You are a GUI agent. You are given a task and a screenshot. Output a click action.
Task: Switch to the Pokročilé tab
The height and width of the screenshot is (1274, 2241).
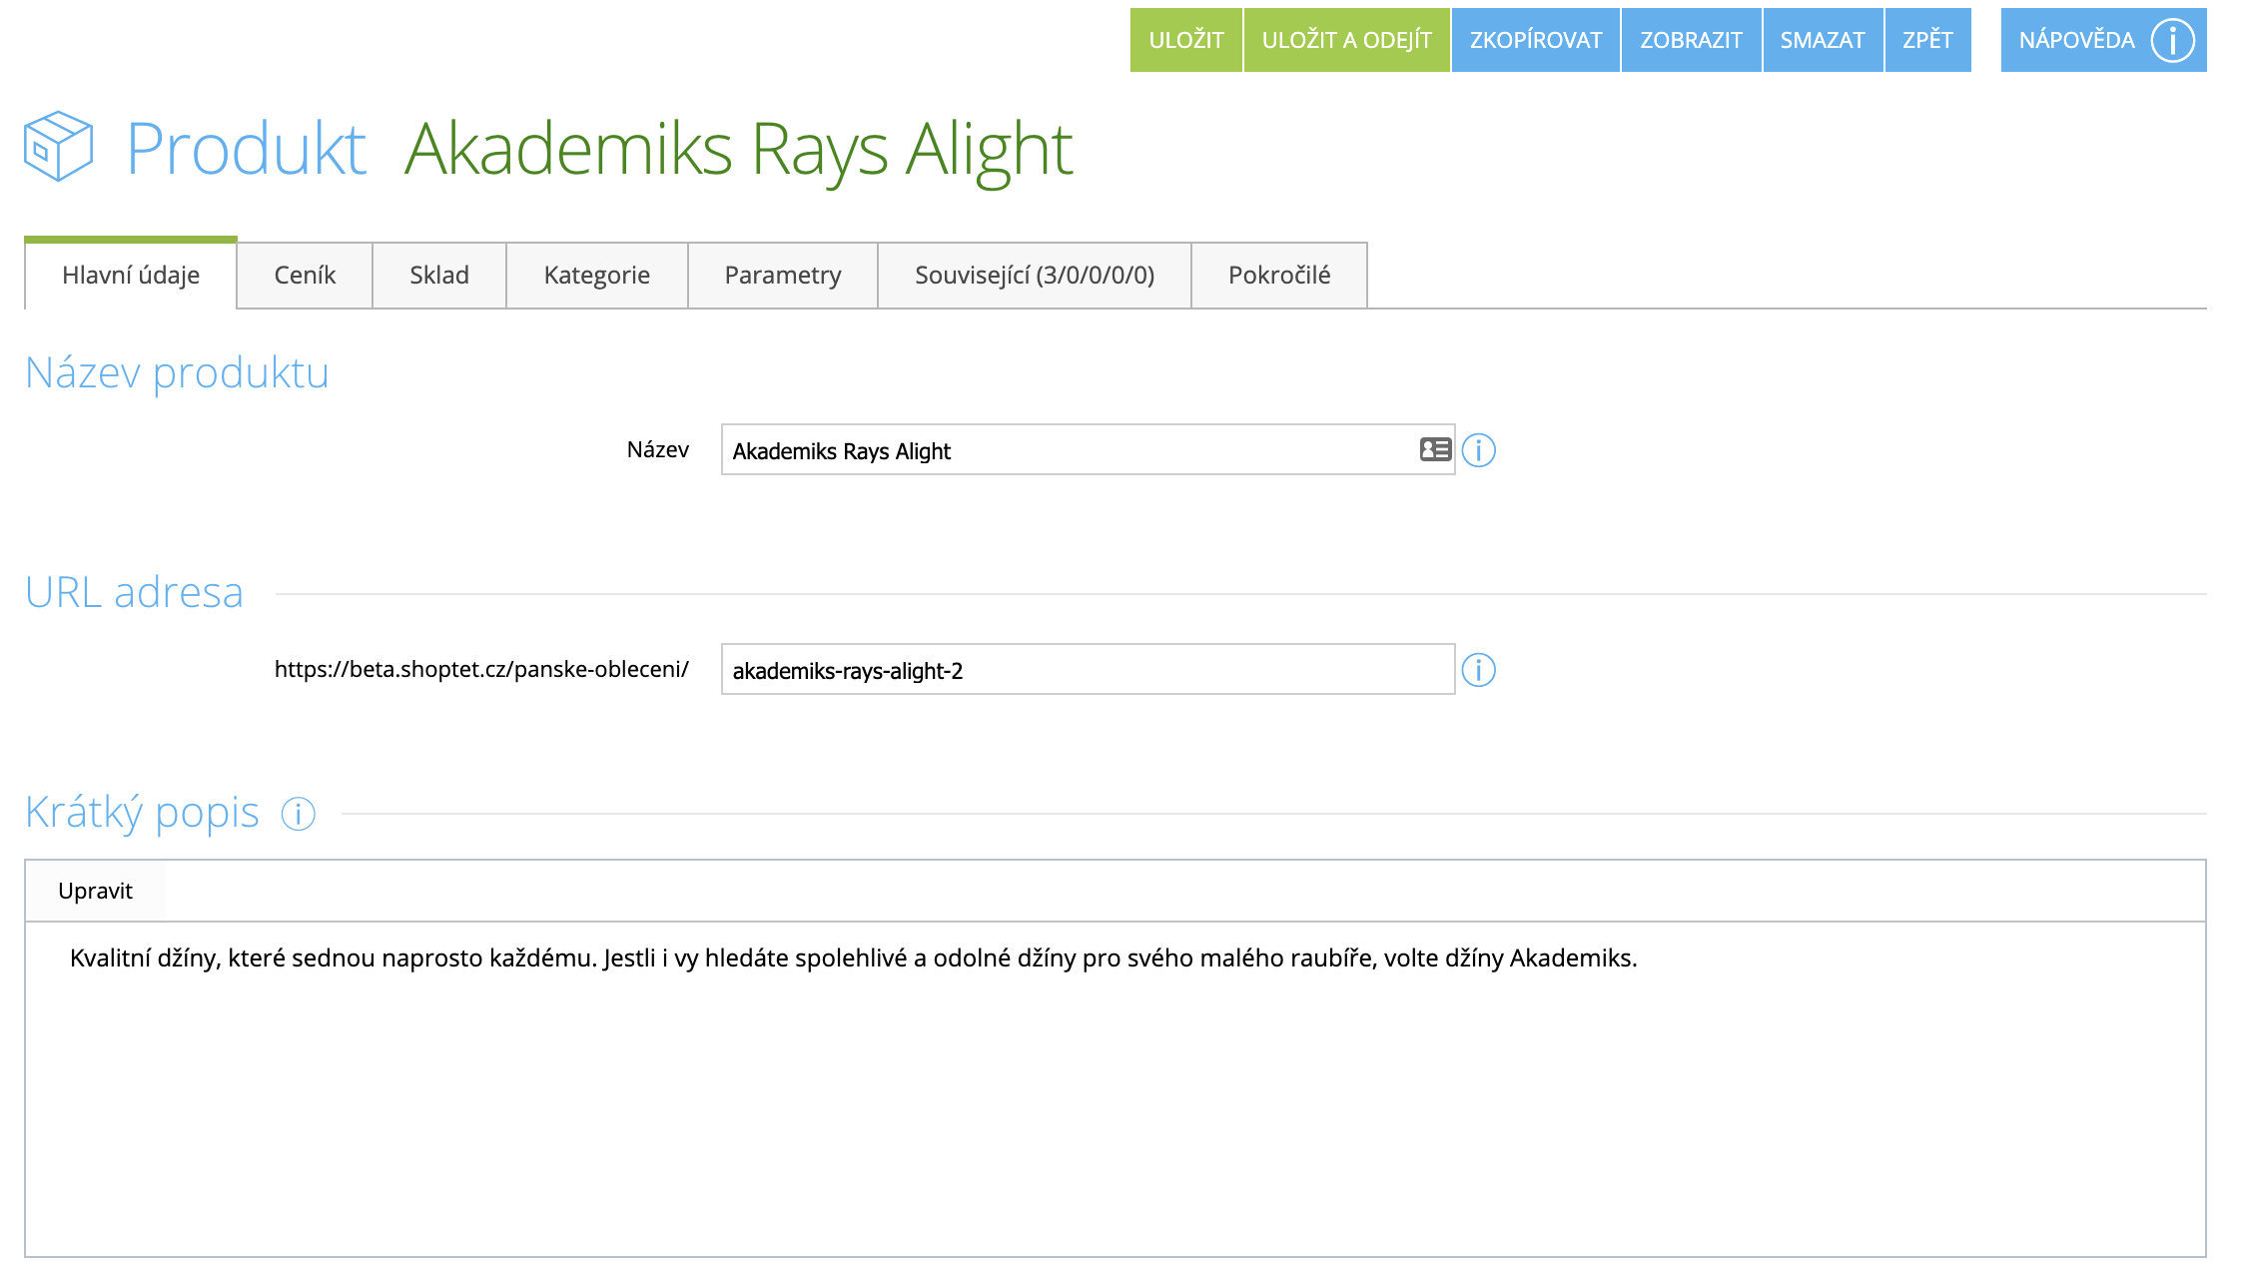(x=1279, y=275)
